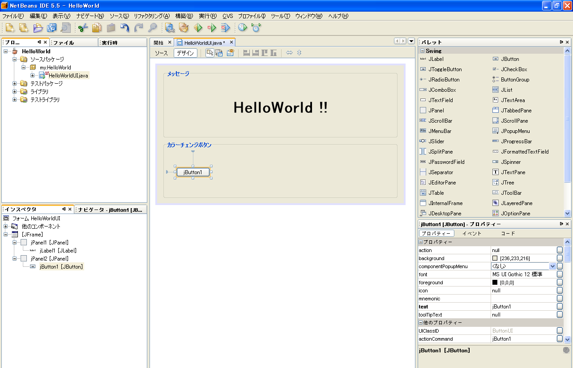Open the componentPopupMenu dropdown
This screenshot has height=368, width=573.
pyautogui.click(x=552, y=266)
